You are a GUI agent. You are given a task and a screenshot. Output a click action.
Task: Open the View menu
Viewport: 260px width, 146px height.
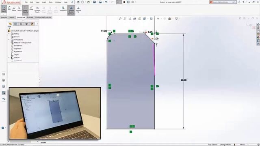point(38,2)
